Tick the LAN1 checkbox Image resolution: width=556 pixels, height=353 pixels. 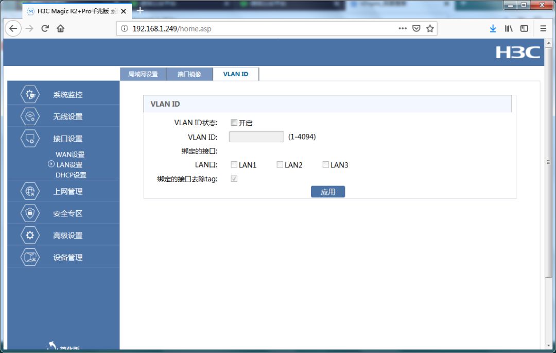(234, 164)
